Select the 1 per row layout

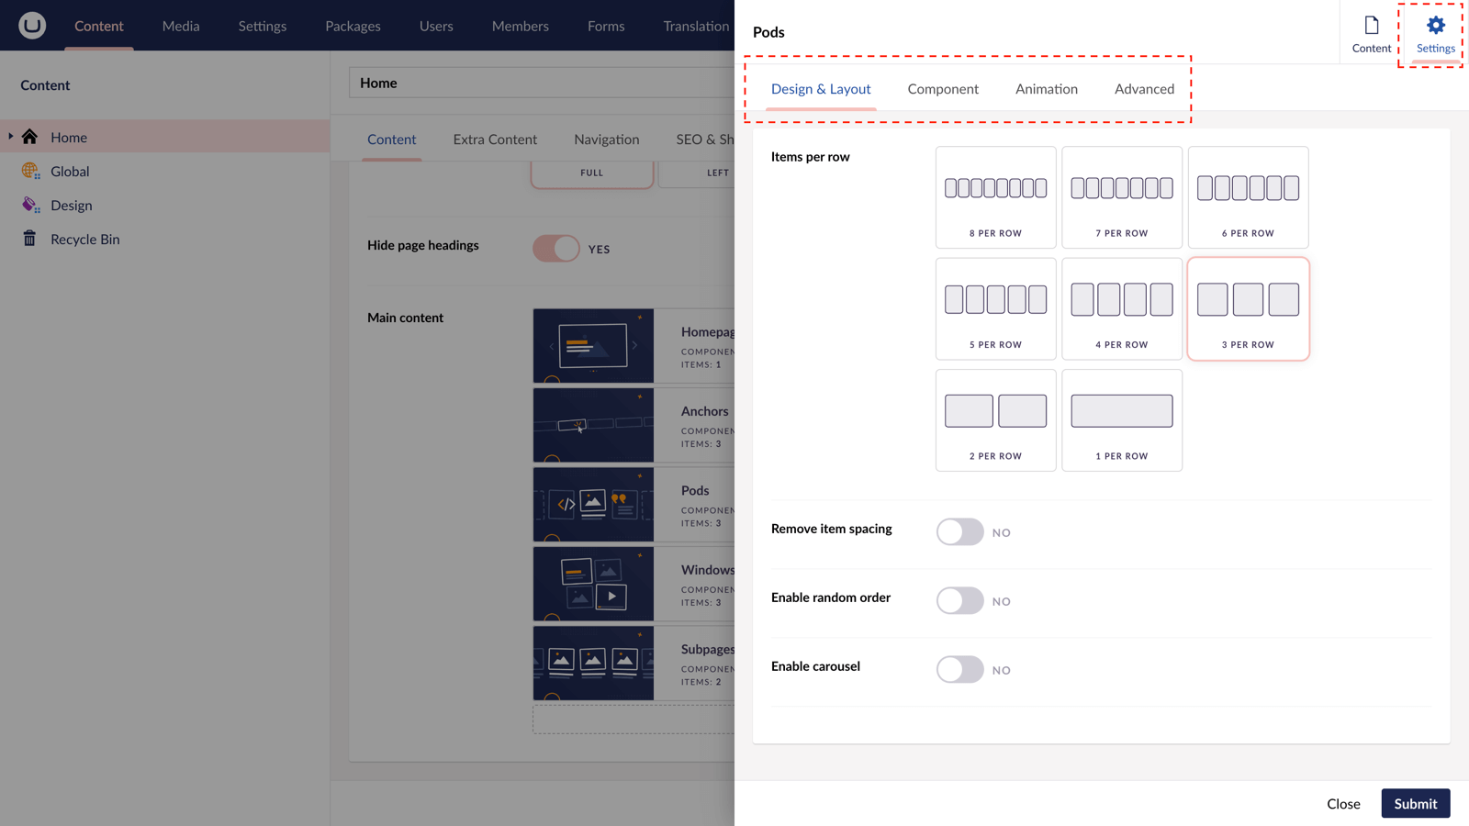click(1121, 420)
